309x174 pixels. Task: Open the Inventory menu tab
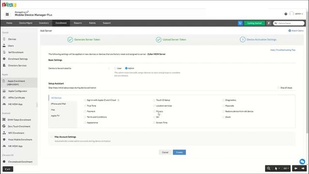(44, 23)
